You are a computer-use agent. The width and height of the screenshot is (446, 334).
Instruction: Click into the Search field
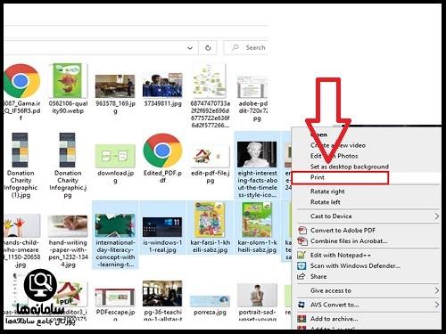246,47
